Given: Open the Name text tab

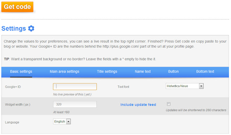Looking at the screenshot, I should coord(143,71).
